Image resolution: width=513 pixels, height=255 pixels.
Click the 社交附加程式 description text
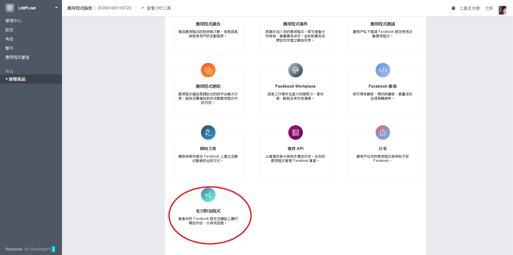(208, 221)
